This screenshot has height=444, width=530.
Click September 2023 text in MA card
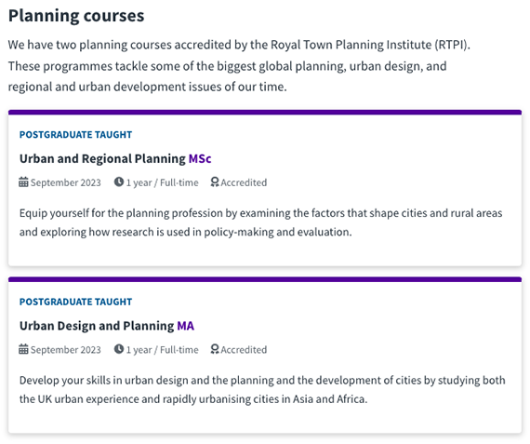click(x=66, y=349)
